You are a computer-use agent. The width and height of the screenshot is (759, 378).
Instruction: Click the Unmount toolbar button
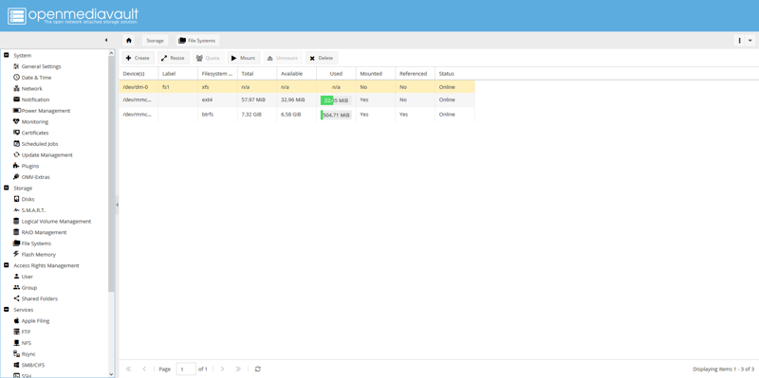[283, 58]
